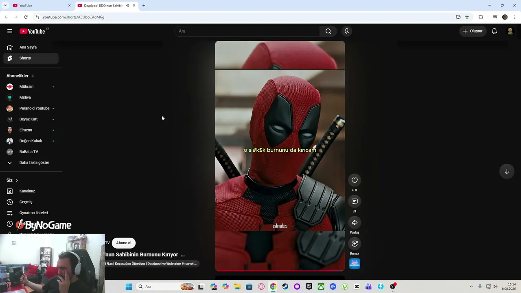This screenshot has height=293, width=521.
Task: Remix this short
Action: click(355, 244)
